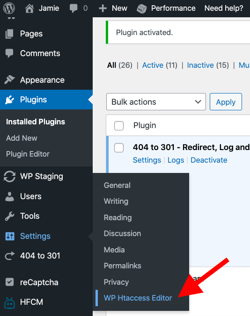Open Settings link for 404 to 301 plugin

tap(147, 160)
